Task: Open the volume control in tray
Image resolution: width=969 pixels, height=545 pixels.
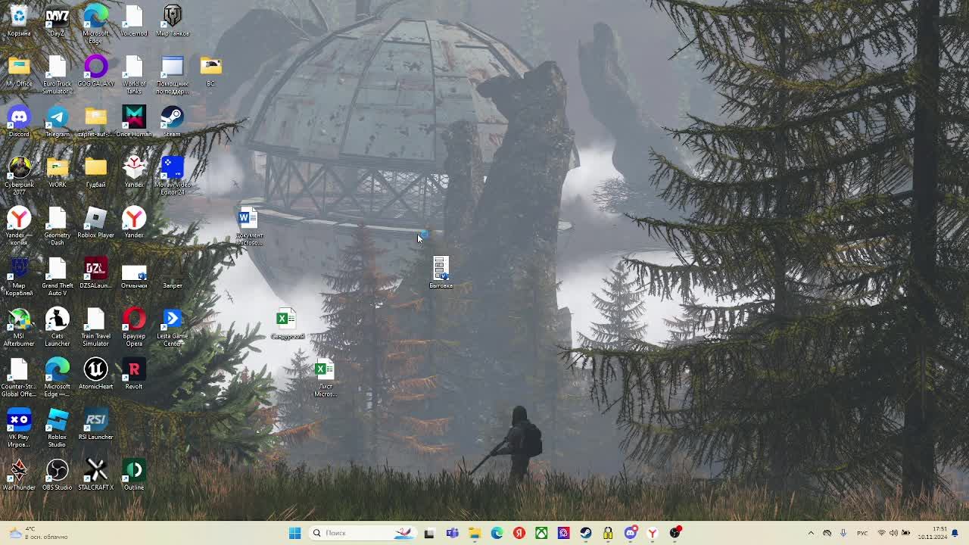Action: point(893,533)
